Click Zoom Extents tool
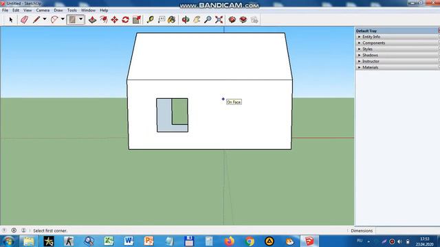Screen dimensions: 440x247 (x=219, y=20)
